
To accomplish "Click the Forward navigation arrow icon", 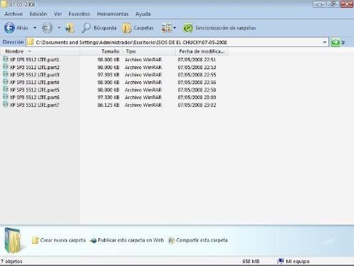I will point(47,28).
